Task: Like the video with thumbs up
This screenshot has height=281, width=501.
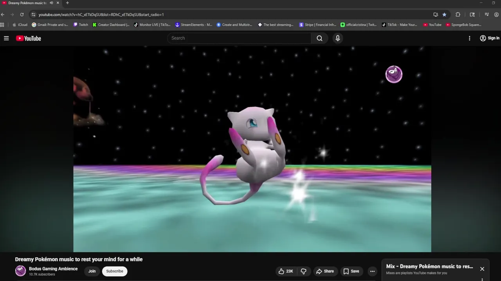Action: click(286, 271)
